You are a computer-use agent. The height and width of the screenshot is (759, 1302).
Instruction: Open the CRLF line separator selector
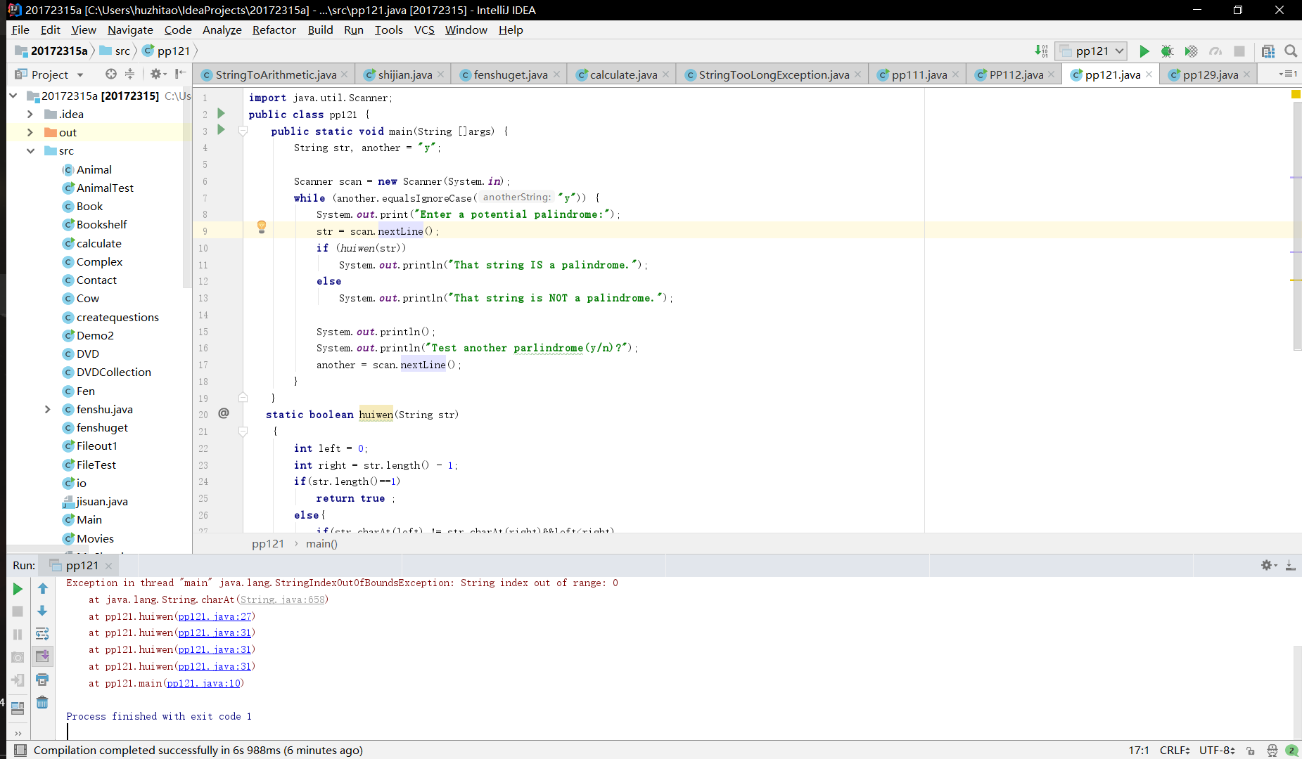[x=1175, y=750]
